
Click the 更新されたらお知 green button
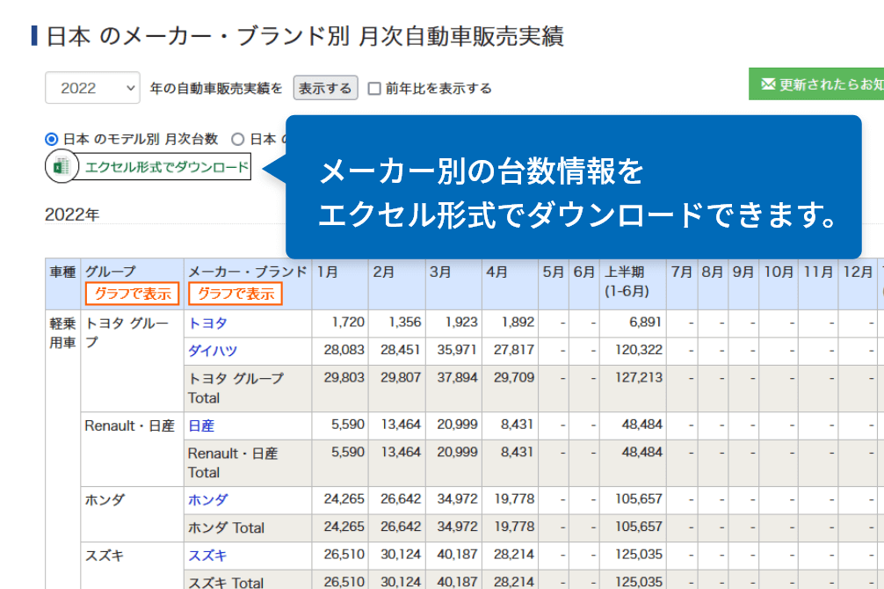816,84
